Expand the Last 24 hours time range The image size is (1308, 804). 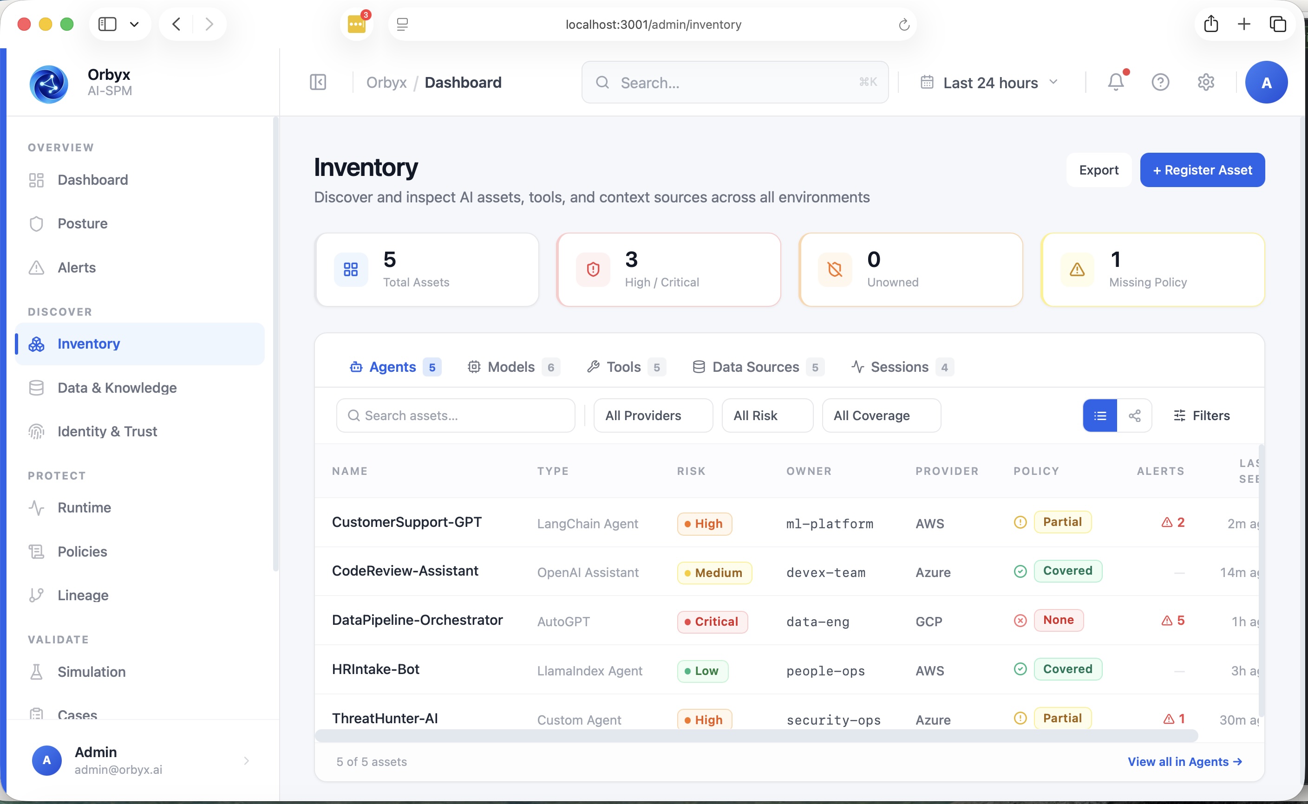tap(989, 83)
